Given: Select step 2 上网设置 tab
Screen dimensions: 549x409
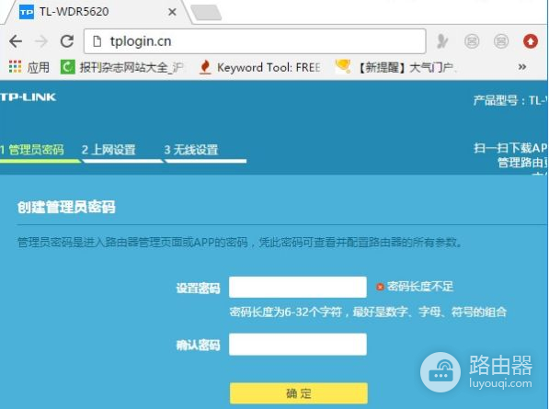Looking at the screenshot, I should click(109, 150).
